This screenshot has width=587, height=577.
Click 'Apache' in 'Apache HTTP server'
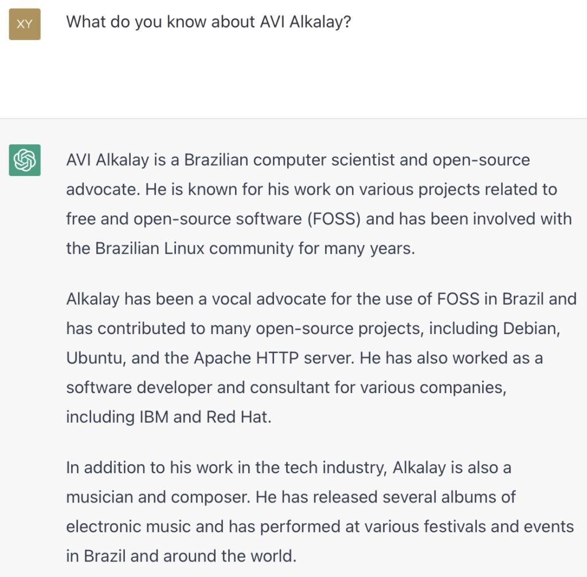[x=222, y=358]
